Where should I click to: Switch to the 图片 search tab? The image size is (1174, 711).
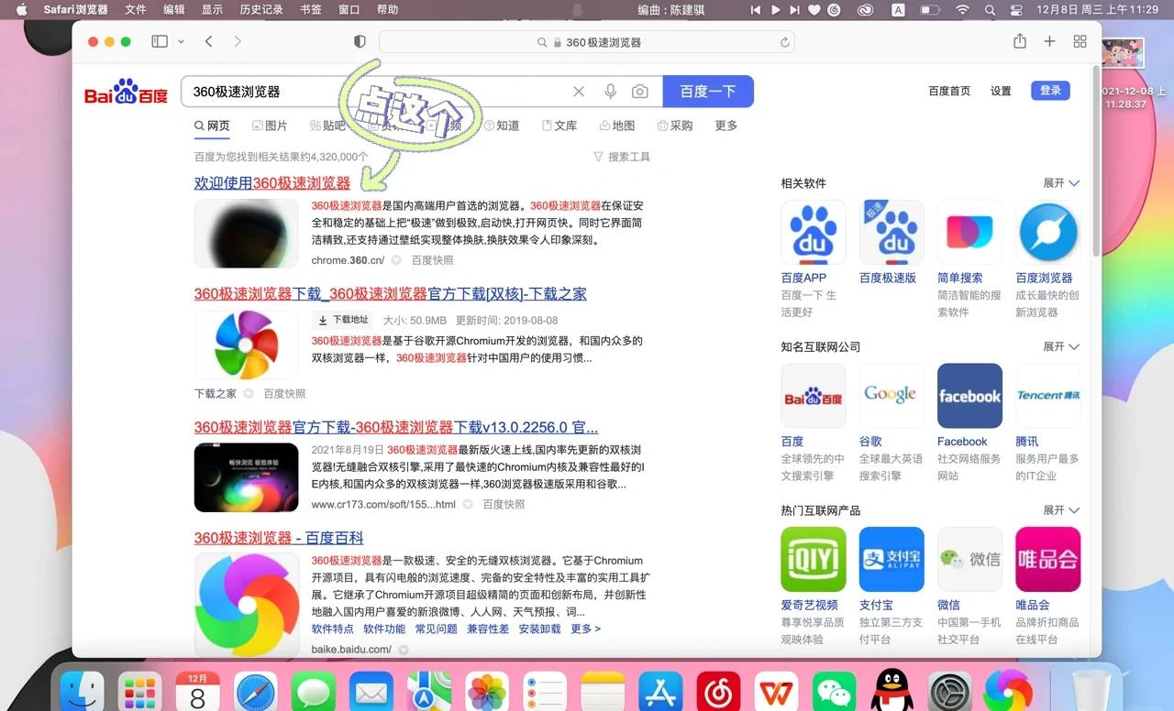[271, 126]
